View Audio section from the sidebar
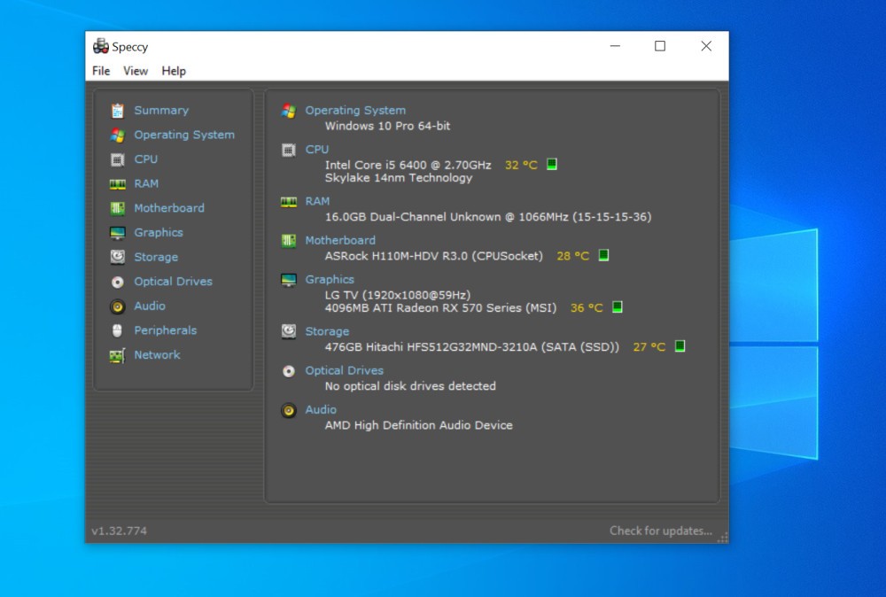Viewport: 886px width, 597px height. (150, 306)
